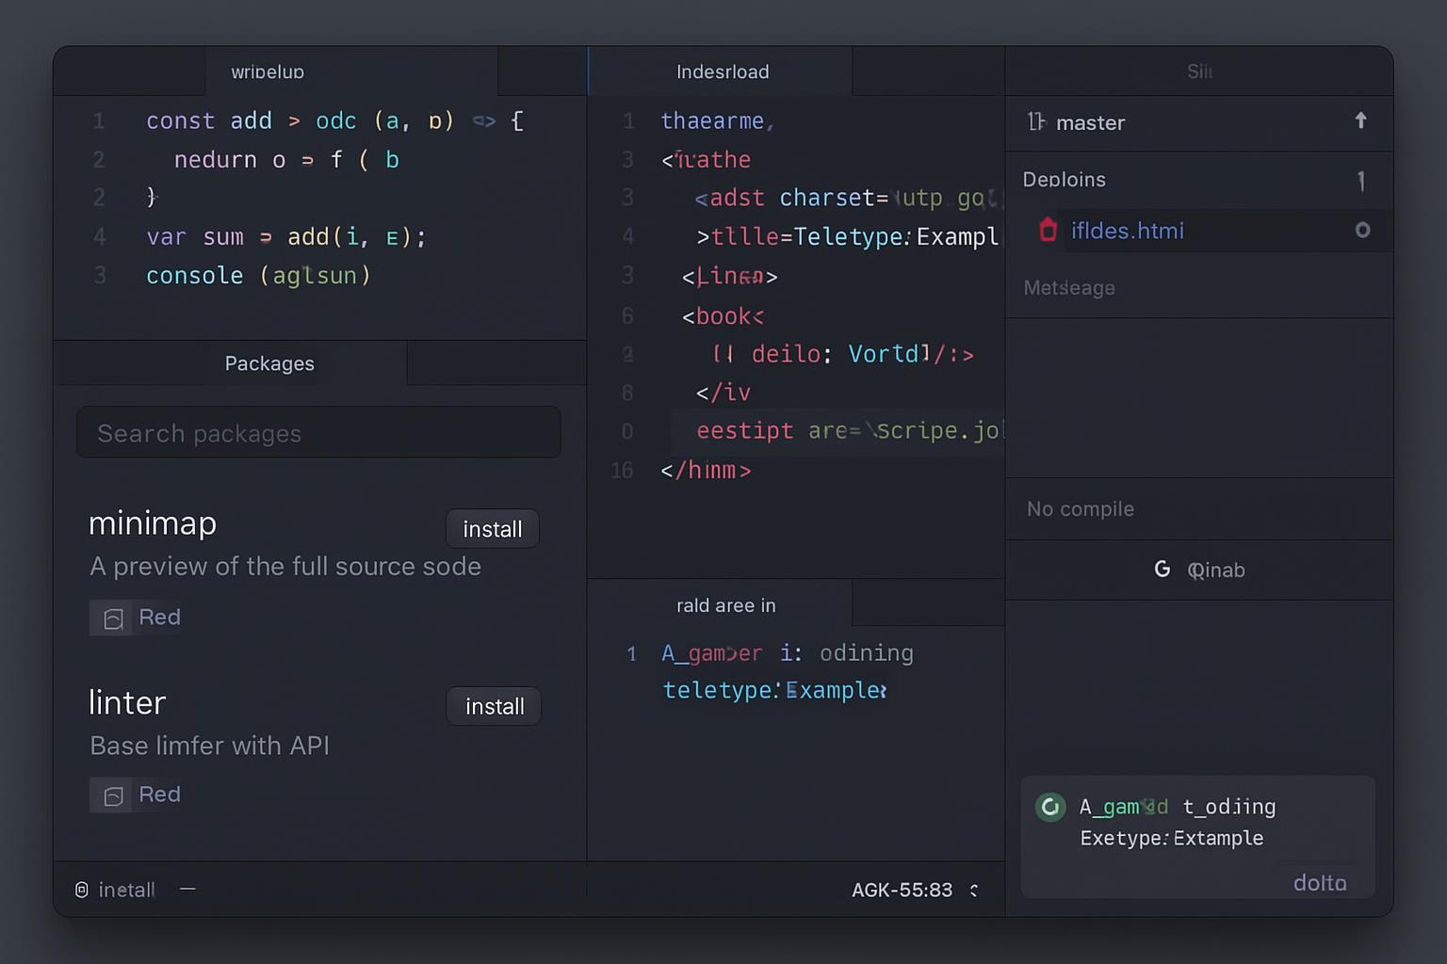Click the status circle icon on ifldes.htmi row
This screenshot has width=1447, height=964.
pyautogui.click(x=1362, y=231)
